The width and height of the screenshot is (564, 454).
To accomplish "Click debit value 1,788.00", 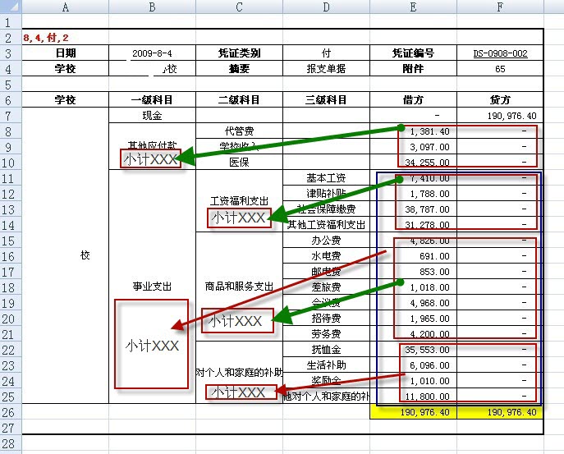I will [429, 194].
